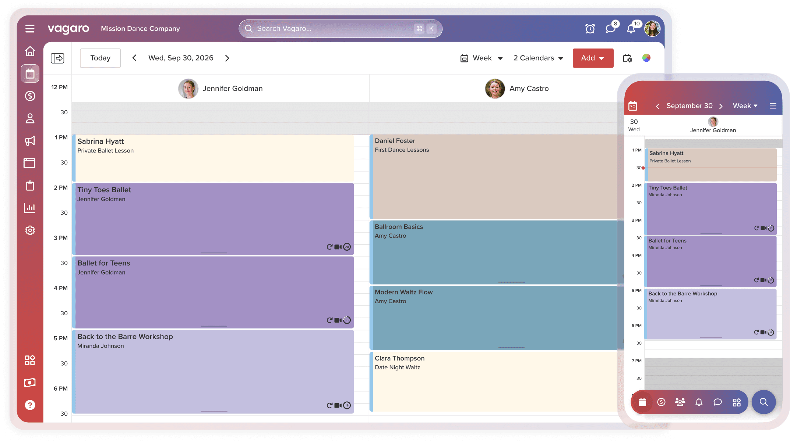Focus the Search Vagaro field
The height and width of the screenshot is (441, 790).
[331, 29]
